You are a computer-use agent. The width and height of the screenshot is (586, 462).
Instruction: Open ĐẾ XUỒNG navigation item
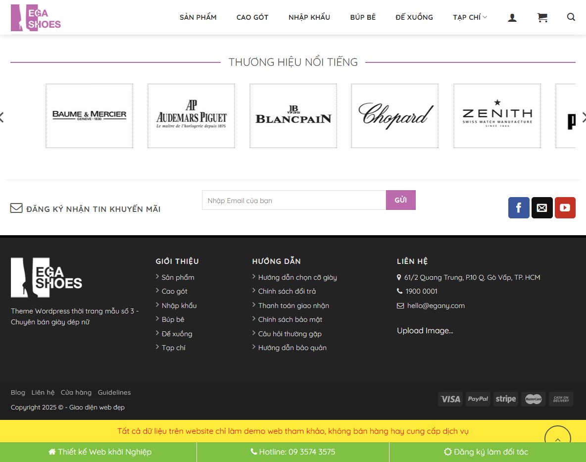pos(414,17)
